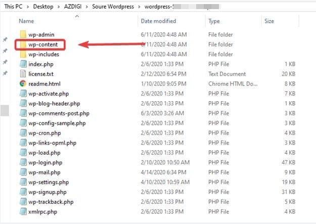Click the wp-login.php file icon
Viewport: 316px width, 224px height.
[x=23, y=163]
